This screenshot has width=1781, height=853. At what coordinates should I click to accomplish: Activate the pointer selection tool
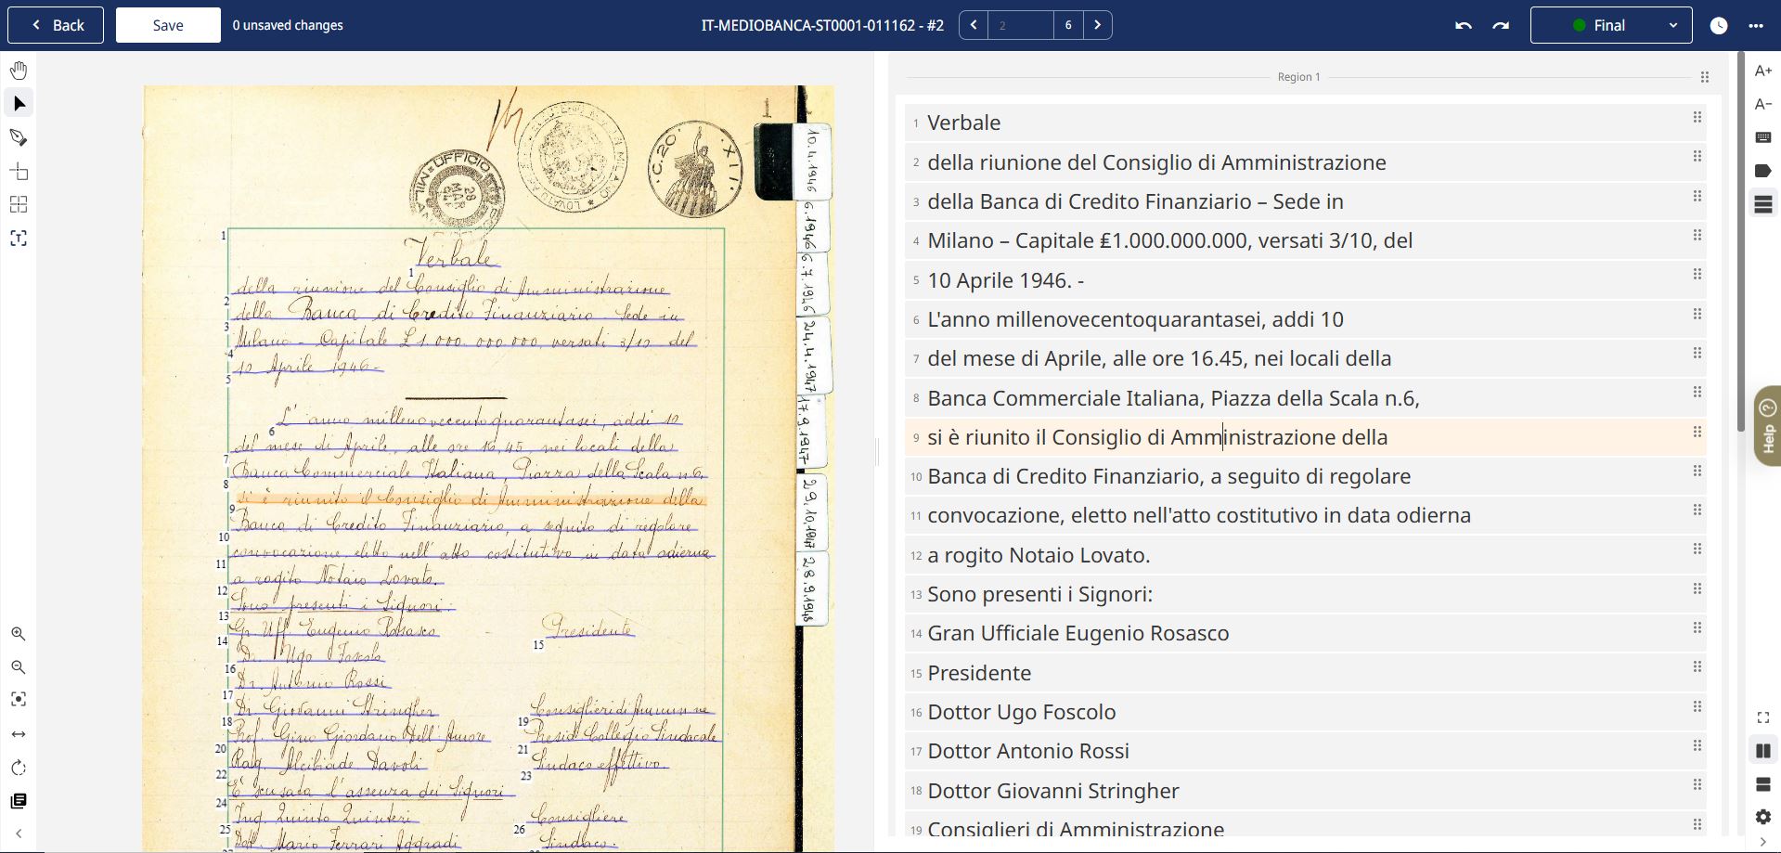point(18,103)
